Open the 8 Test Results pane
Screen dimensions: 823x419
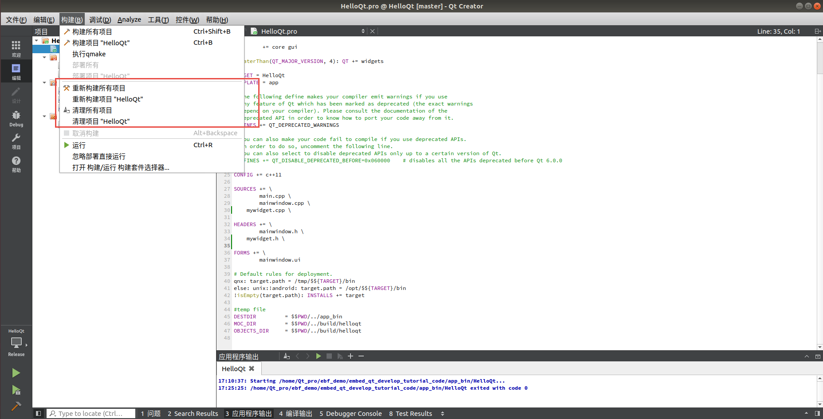tap(410, 414)
